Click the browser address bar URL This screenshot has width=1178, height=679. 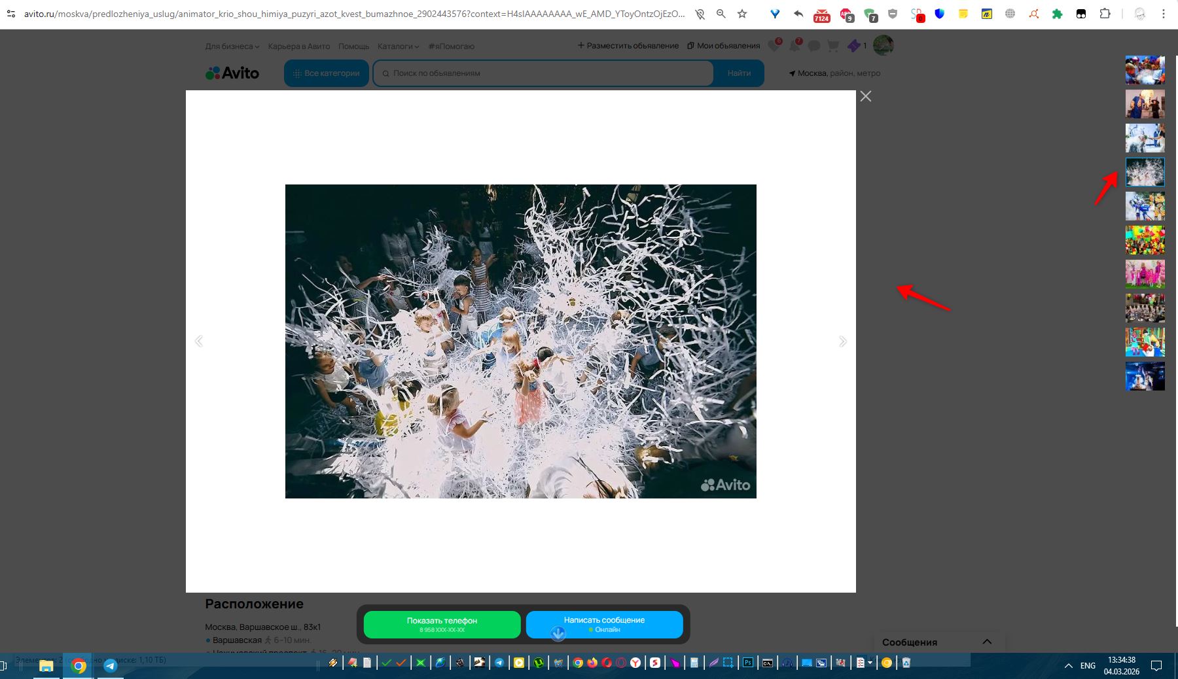coord(353,14)
